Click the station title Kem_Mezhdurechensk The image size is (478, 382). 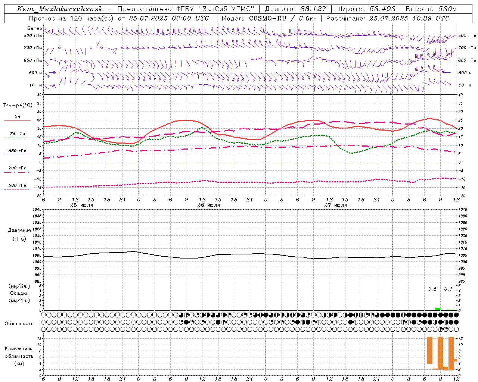(x=60, y=9)
